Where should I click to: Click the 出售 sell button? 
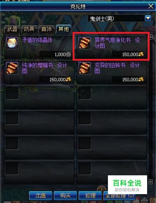click(x=41, y=196)
